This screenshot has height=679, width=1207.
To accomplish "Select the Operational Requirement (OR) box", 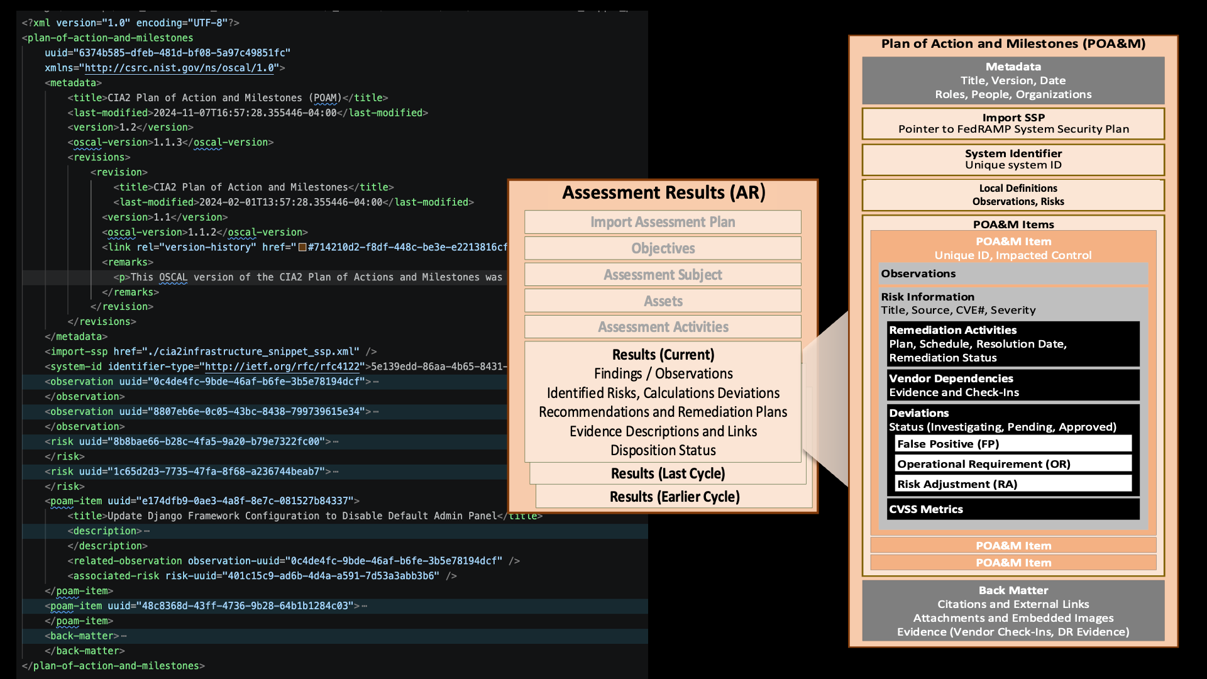I will point(1012,464).
